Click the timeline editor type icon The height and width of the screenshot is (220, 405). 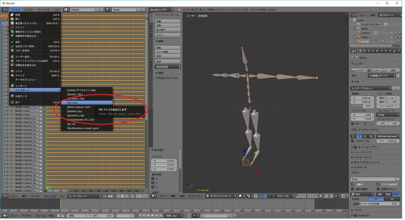pyautogui.click(x=5, y=216)
